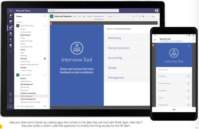Show more apps ellipsis in left rail
The height and width of the screenshot is (129, 199).
pyautogui.click(x=10, y=51)
